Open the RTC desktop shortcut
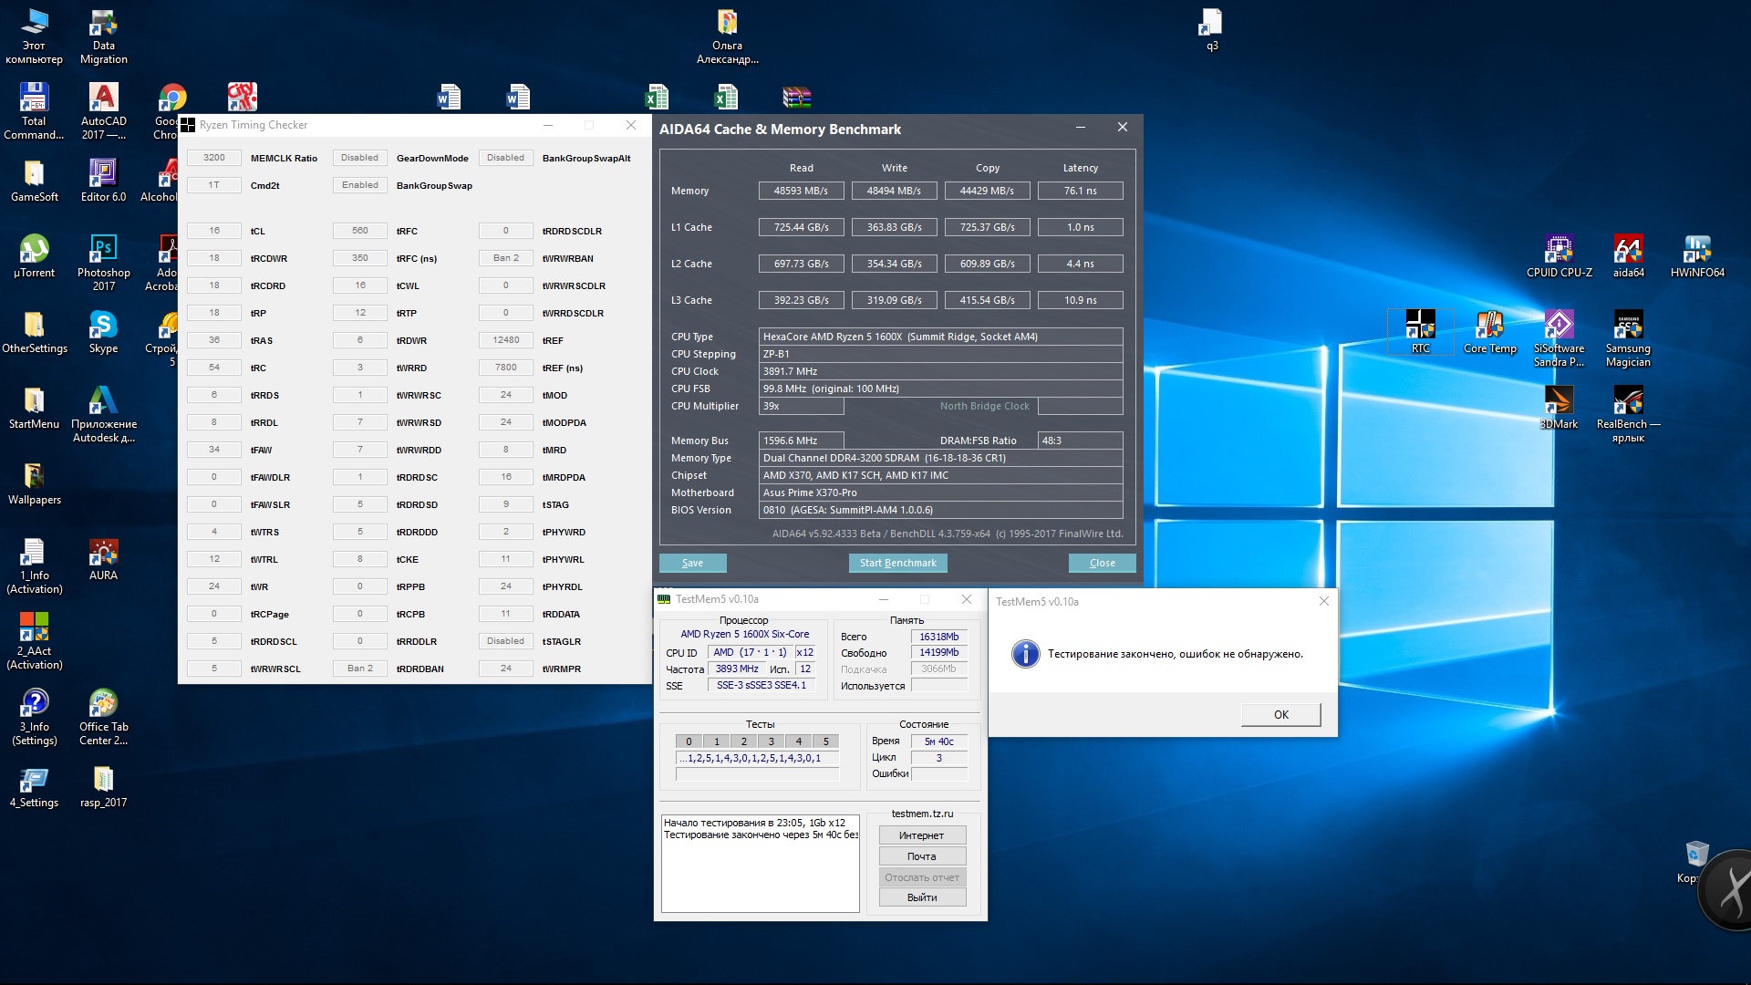The width and height of the screenshot is (1751, 985). pos(1420,326)
